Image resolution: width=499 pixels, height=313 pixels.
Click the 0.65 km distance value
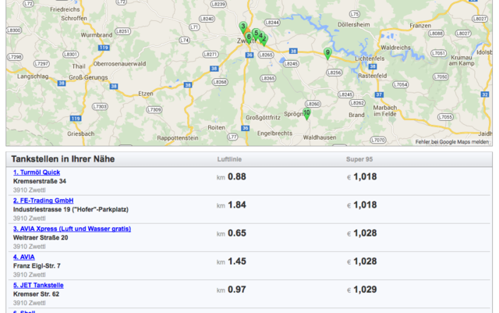[x=237, y=233]
